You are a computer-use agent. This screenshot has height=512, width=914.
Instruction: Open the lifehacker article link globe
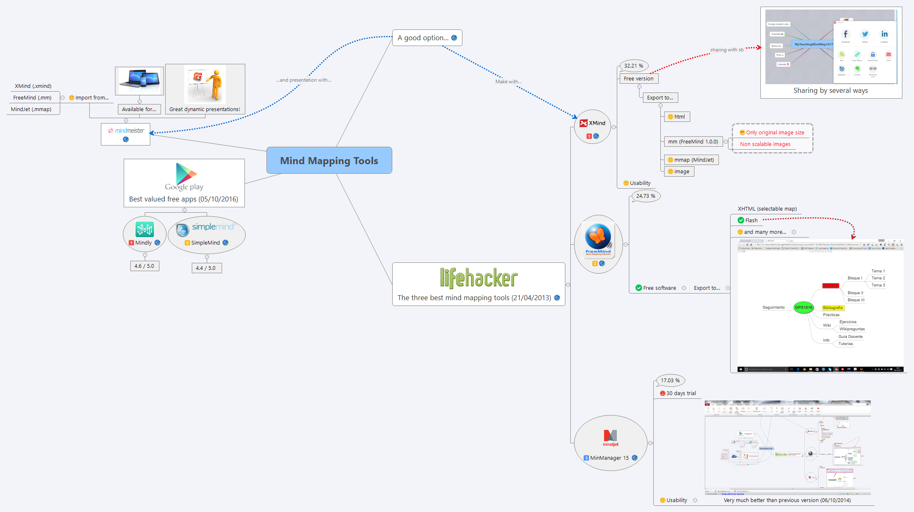(x=557, y=298)
